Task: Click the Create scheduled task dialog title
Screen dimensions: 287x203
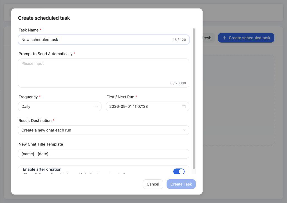Action: pos(44,18)
